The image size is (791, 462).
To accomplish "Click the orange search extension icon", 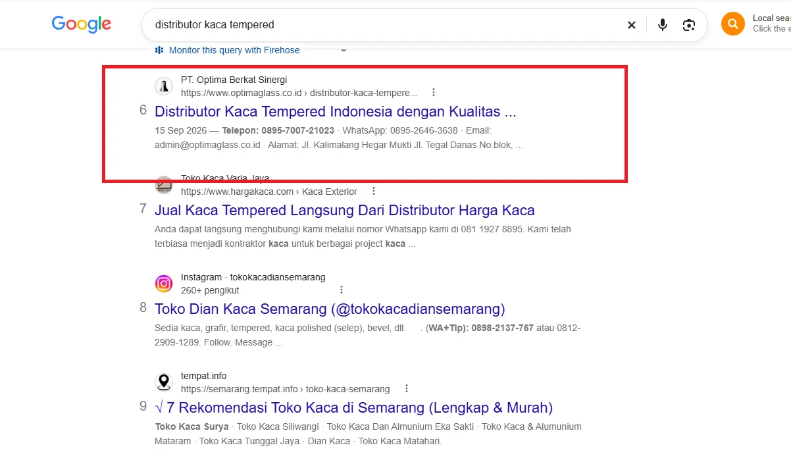I will coord(733,24).
